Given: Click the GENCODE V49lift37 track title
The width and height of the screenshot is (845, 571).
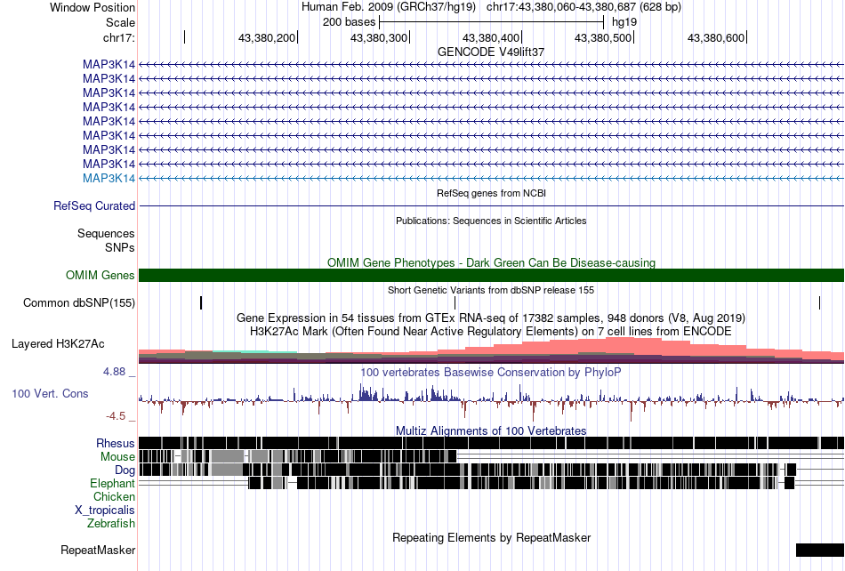Looking at the screenshot, I should click(x=491, y=52).
